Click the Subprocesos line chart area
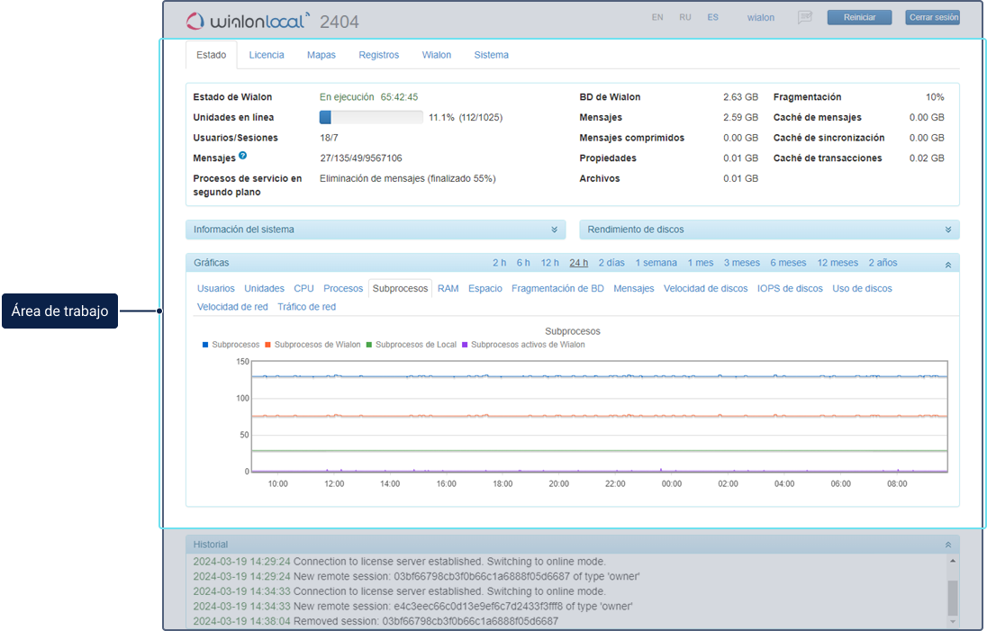 click(599, 417)
